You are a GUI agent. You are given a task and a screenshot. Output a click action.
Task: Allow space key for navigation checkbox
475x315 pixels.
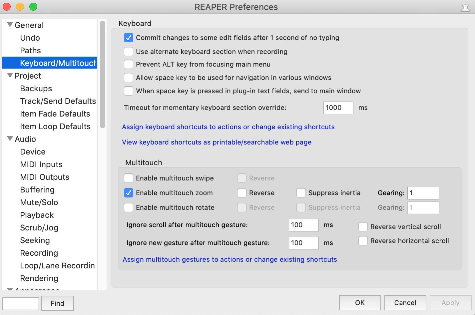(129, 78)
